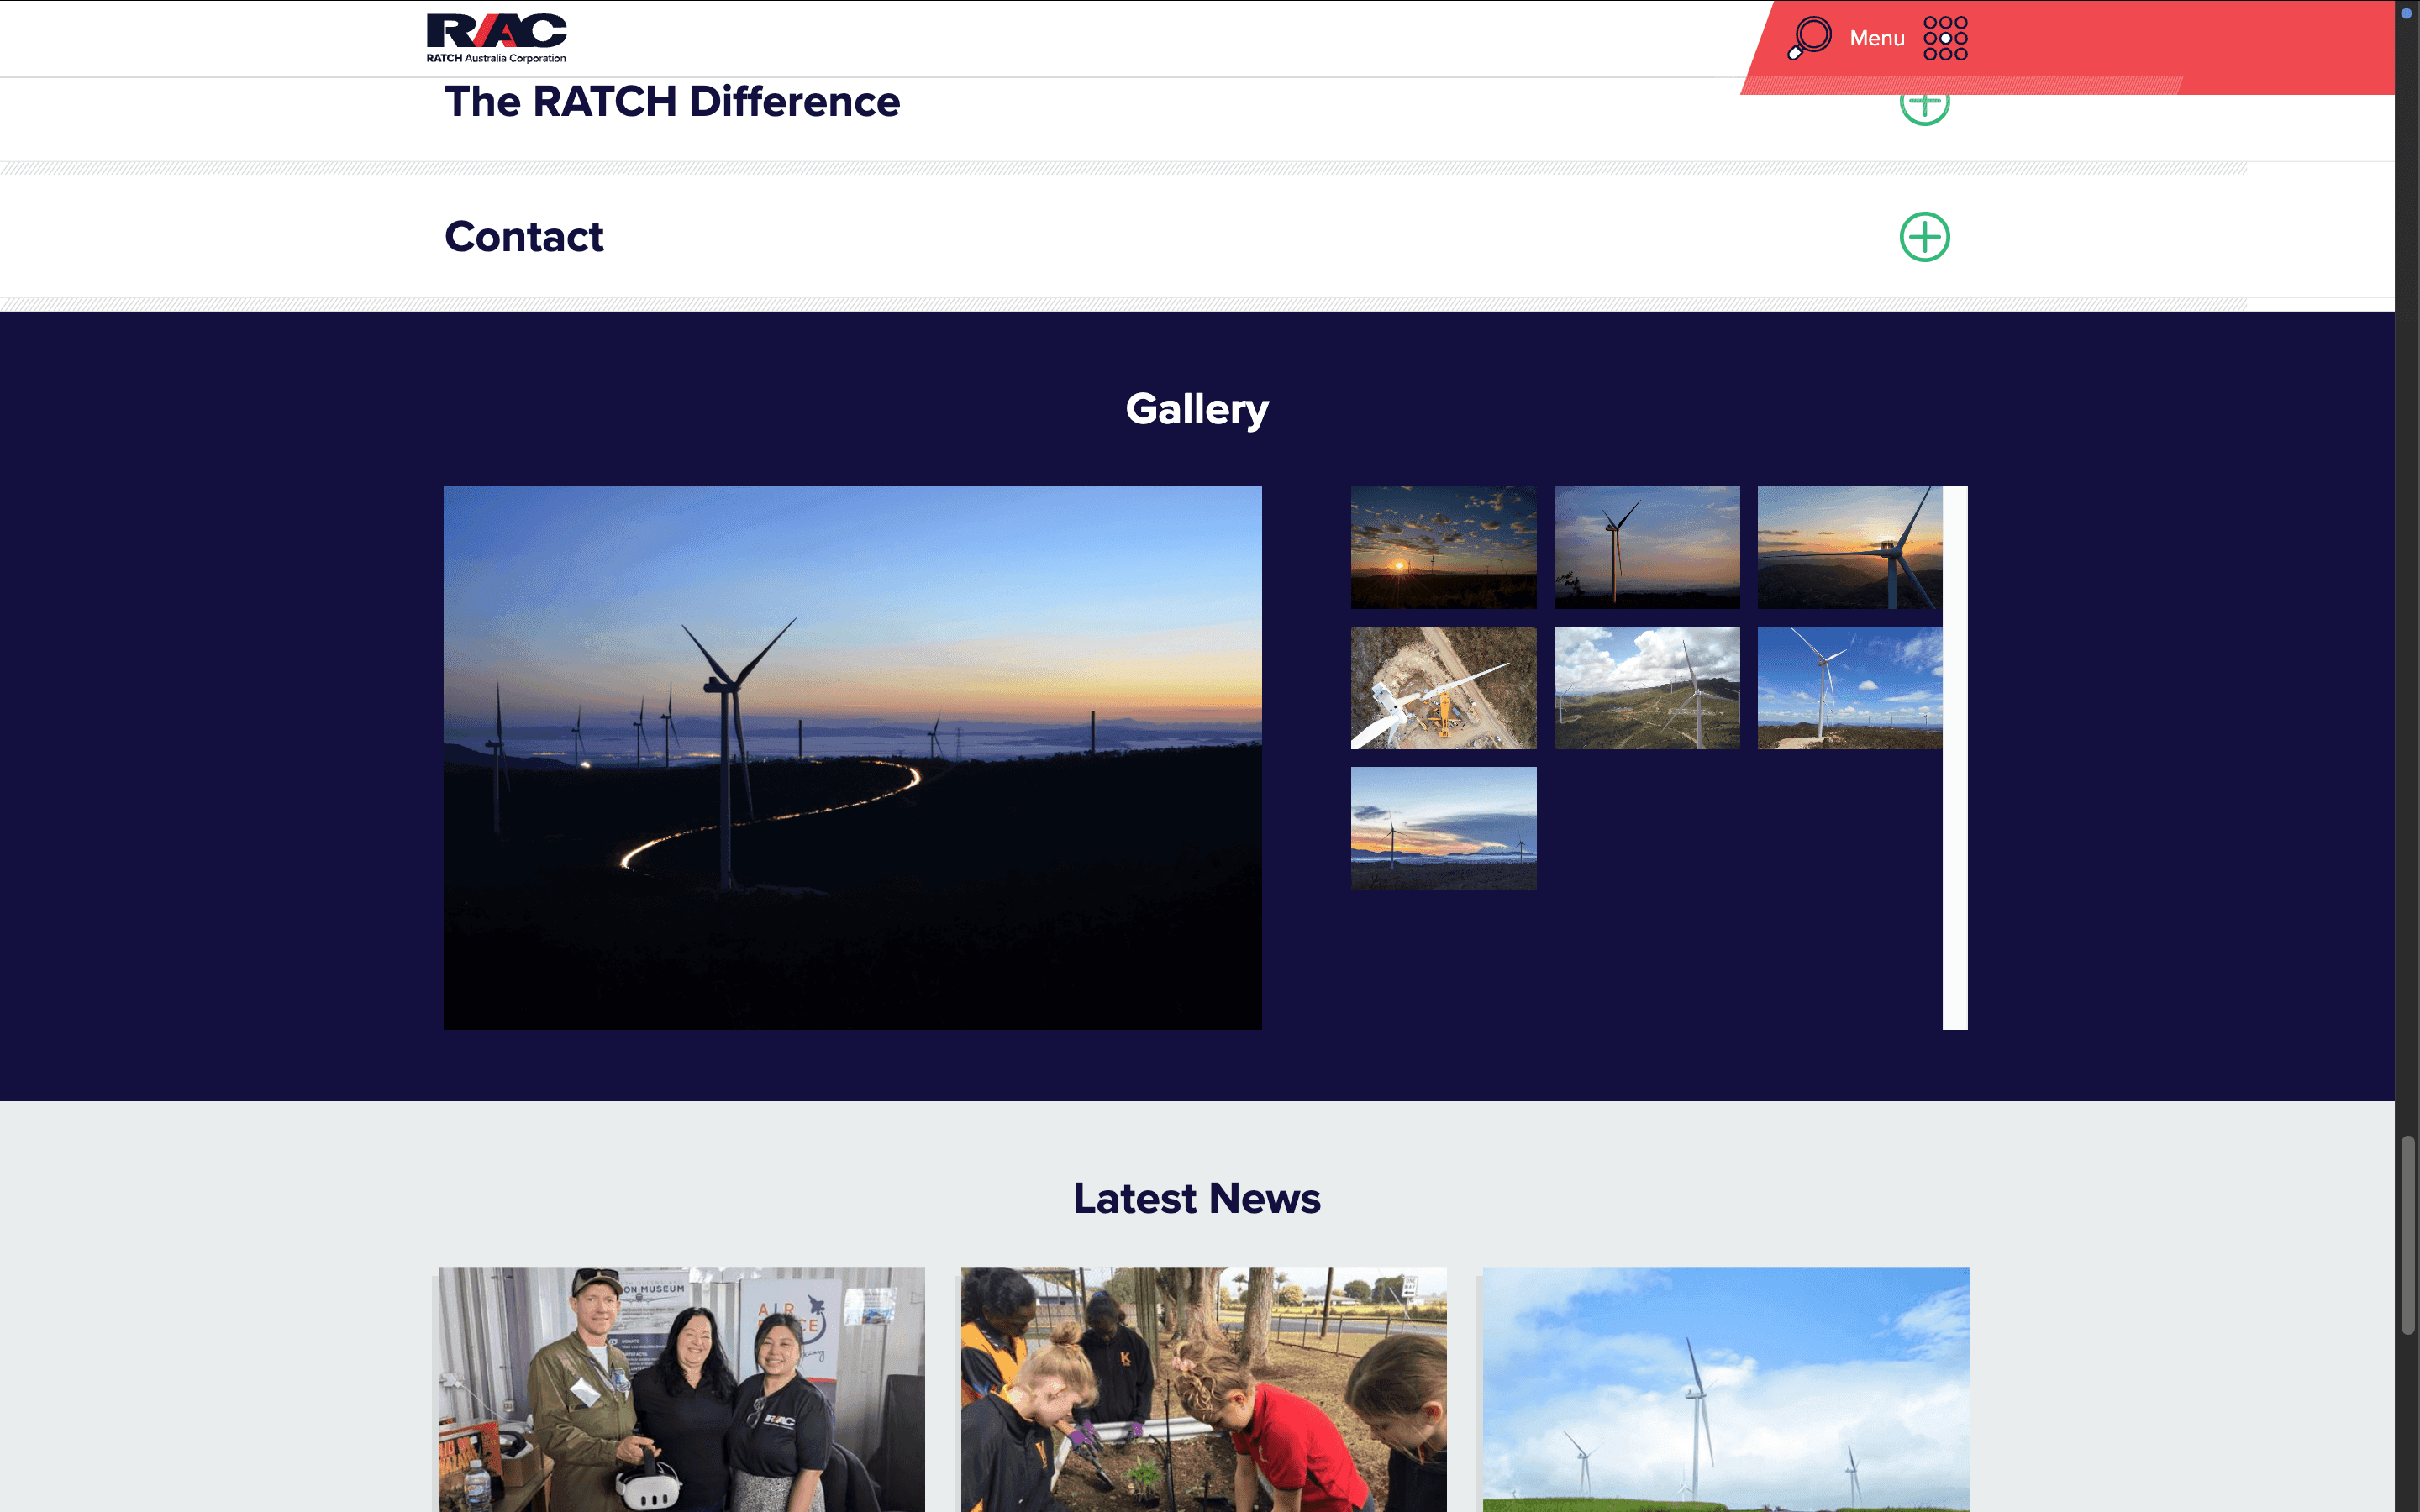2420x1512 pixels.
Task: Open the Menu text label
Action: click(x=1876, y=38)
